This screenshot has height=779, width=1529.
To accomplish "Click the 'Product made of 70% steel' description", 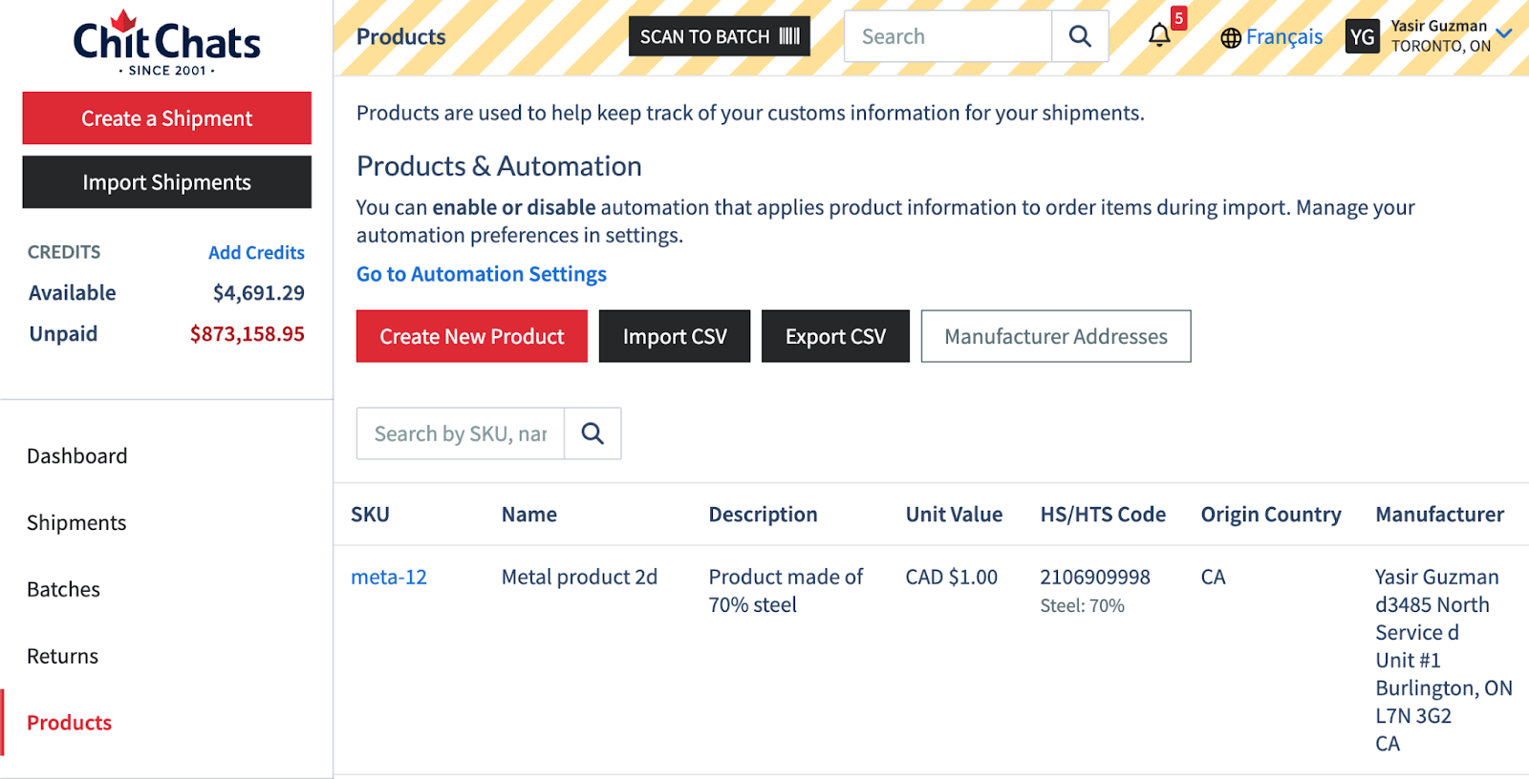I will click(x=786, y=590).
